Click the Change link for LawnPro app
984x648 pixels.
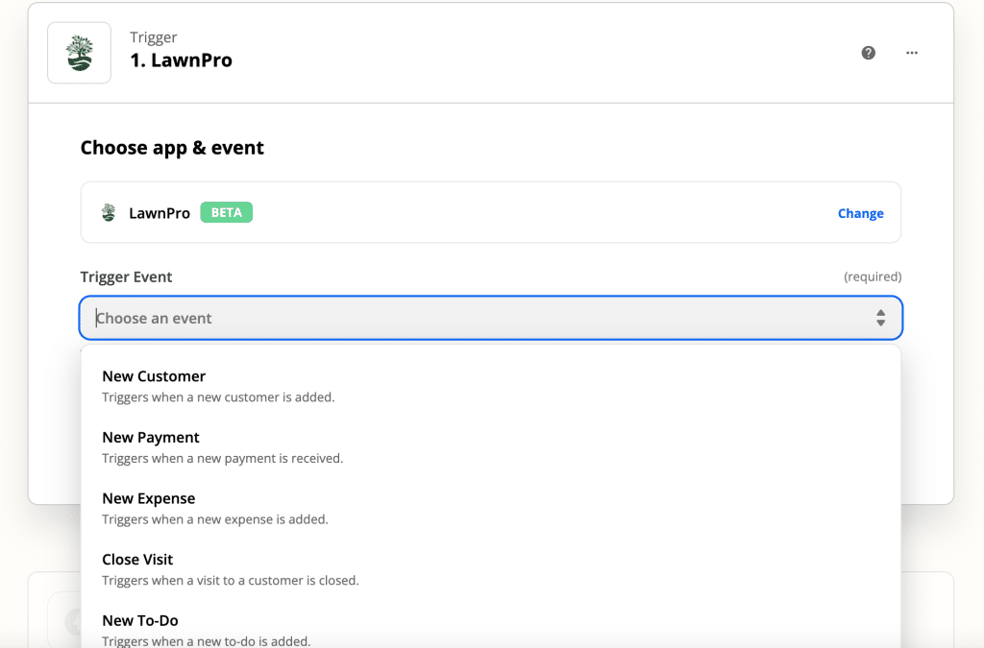[860, 213]
